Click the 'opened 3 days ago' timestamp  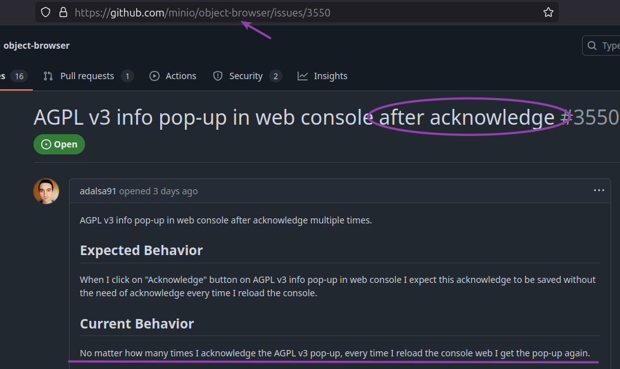click(158, 191)
